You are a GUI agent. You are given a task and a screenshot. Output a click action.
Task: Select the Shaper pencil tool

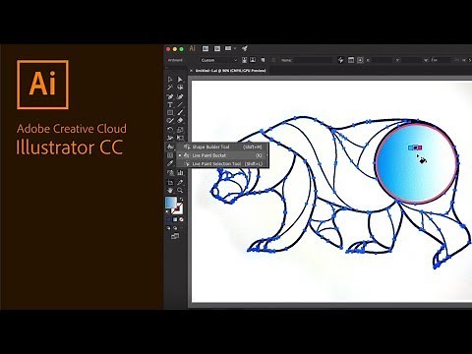tap(170, 121)
